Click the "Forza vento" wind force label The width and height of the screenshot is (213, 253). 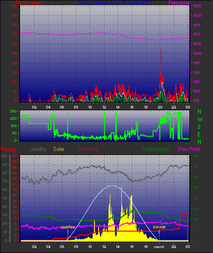29,3
